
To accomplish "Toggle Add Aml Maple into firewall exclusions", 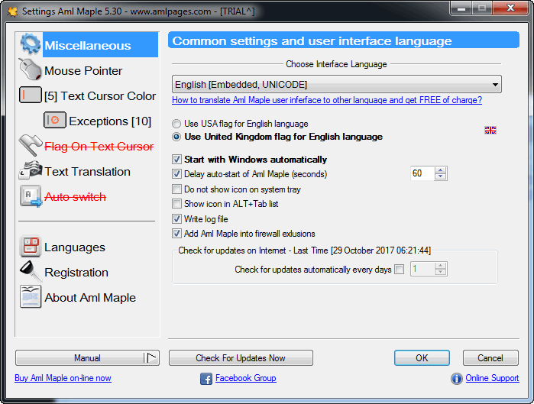I will (176, 234).
